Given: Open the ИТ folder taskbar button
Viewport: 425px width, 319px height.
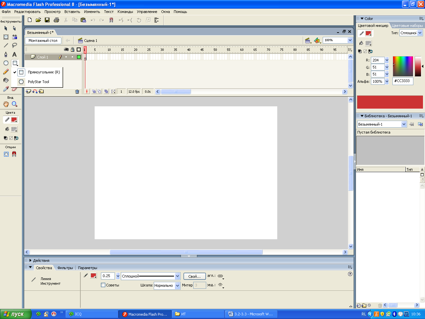Looking at the screenshot, I should (x=199, y=314).
